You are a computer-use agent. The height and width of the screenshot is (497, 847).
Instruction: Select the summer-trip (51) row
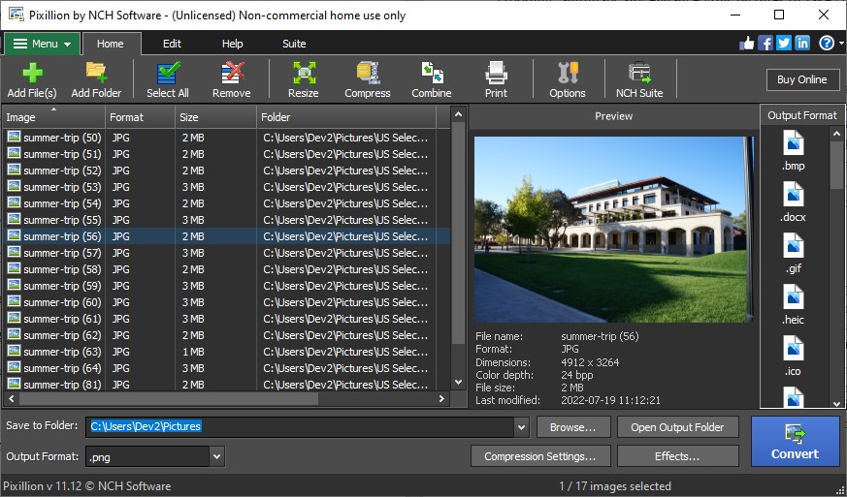pos(226,154)
